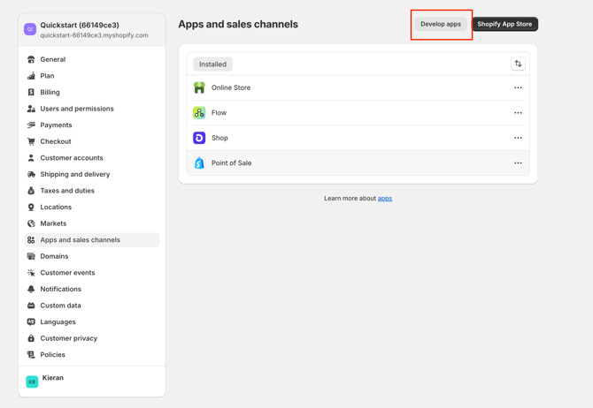The height and width of the screenshot is (408, 593).
Task: Click the Markets globe icon
Action: 31,223
